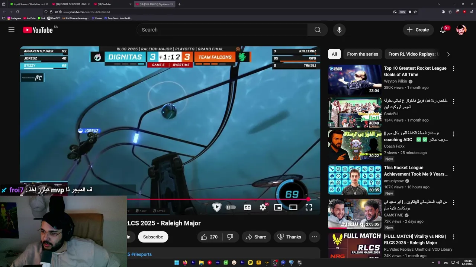This screenshot has width=476, height=267.
Task: Click the shield icon in player controls
Action: [x=217, y=207]
